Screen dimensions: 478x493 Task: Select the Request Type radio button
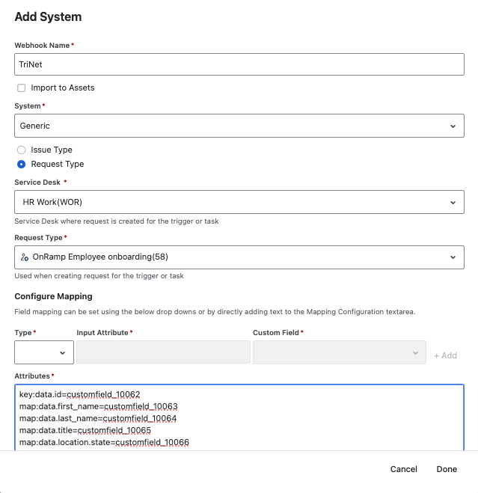(22, 164)
